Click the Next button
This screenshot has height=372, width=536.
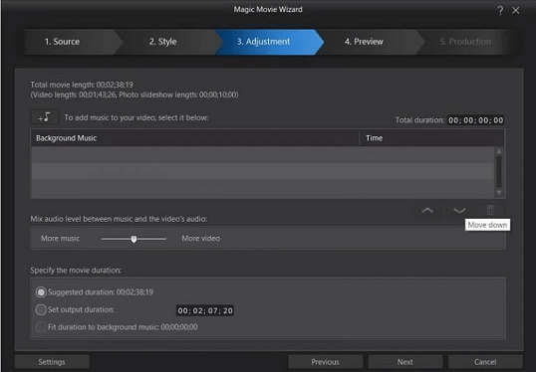[405, 362]
